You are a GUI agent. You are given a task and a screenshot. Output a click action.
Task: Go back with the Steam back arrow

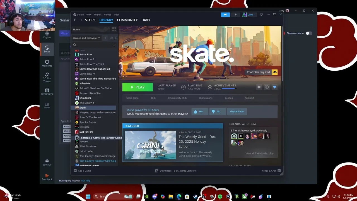(75, 20)
